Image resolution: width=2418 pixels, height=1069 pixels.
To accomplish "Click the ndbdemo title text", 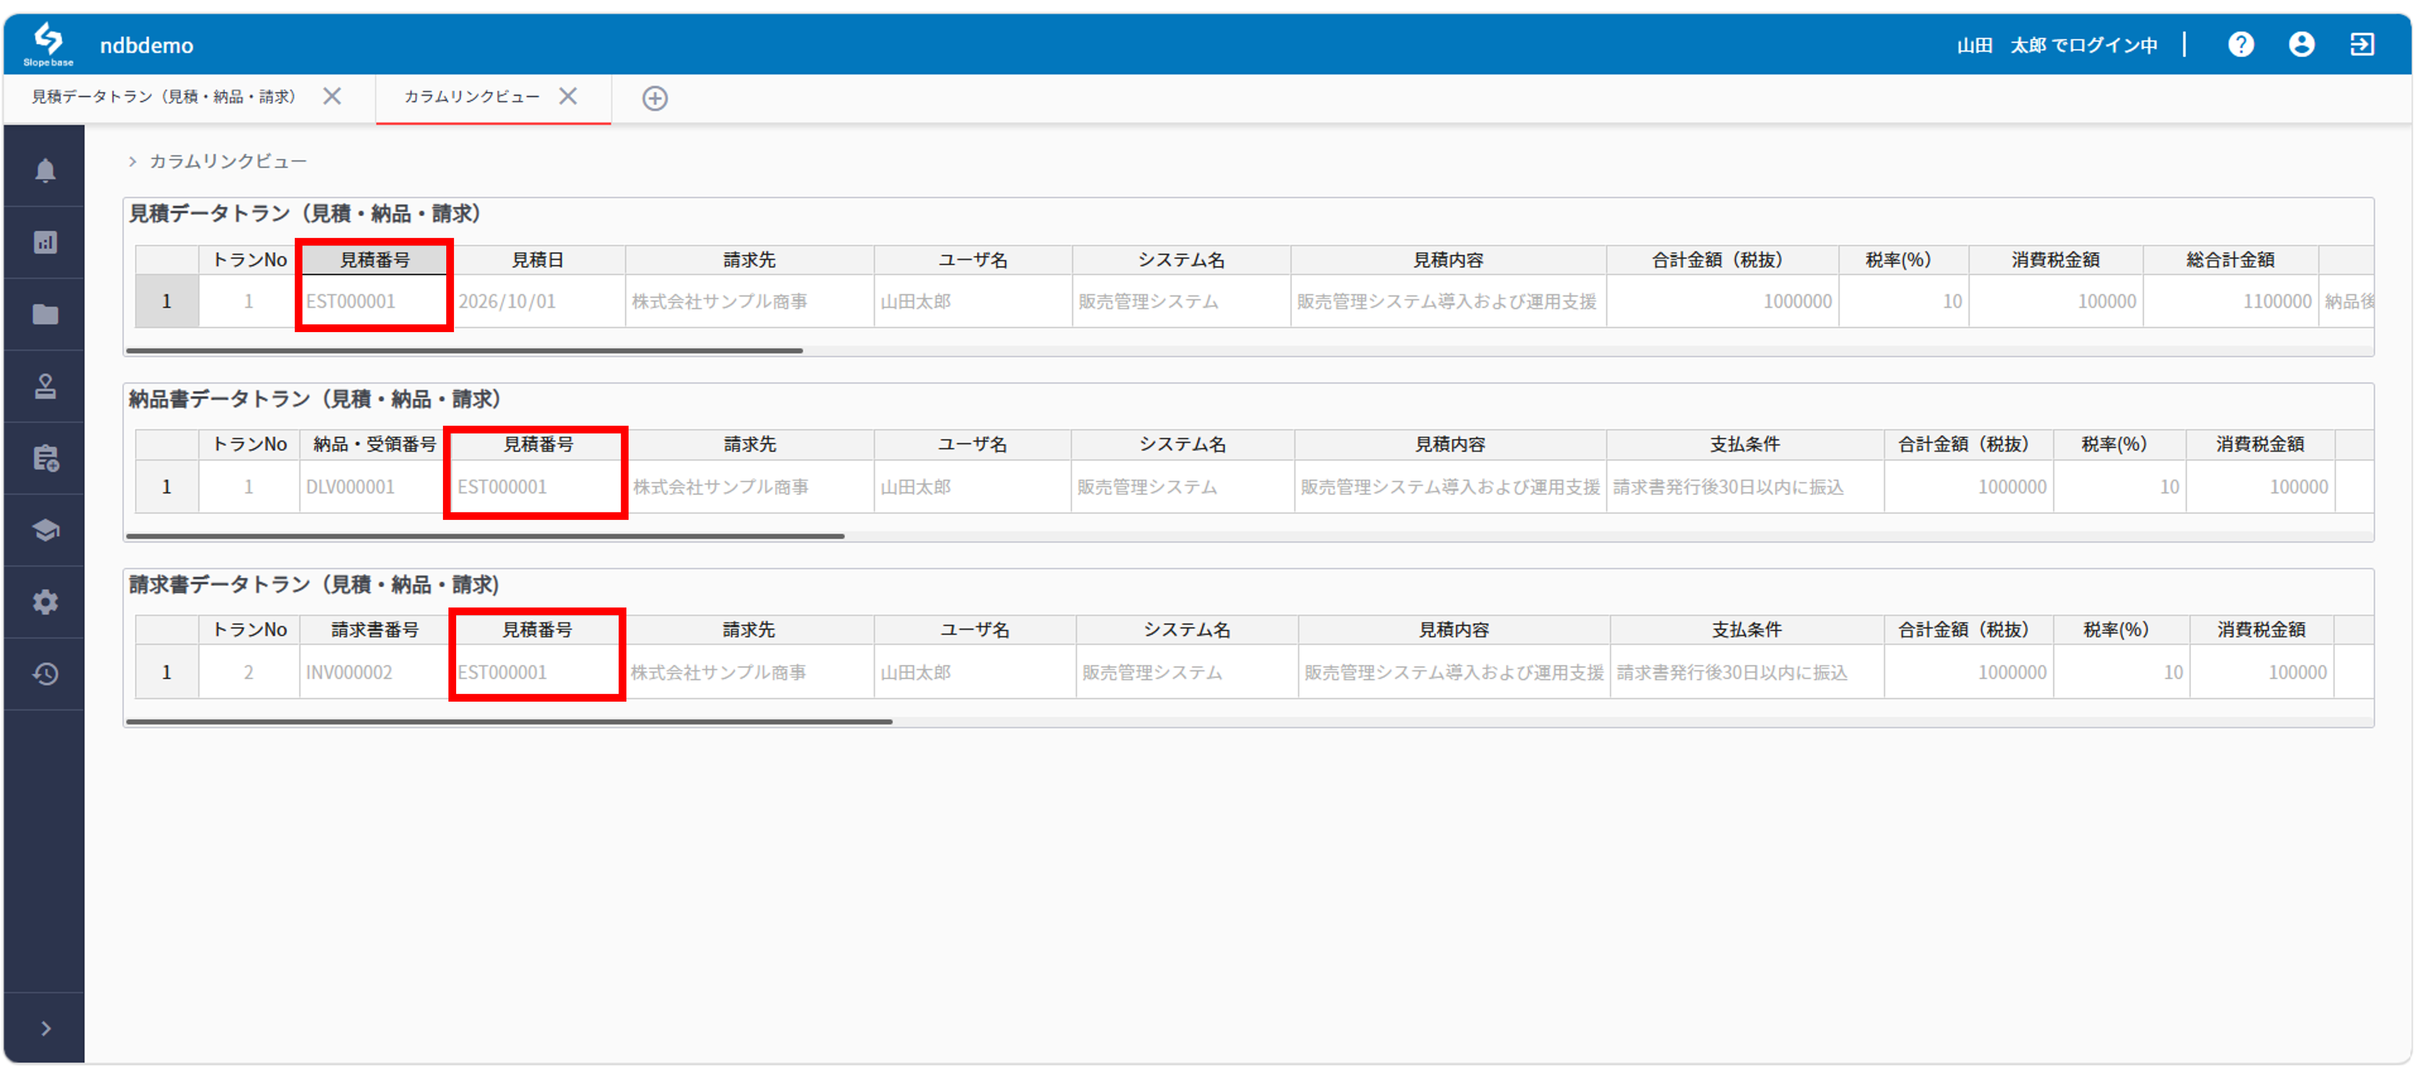I will 147,45.
